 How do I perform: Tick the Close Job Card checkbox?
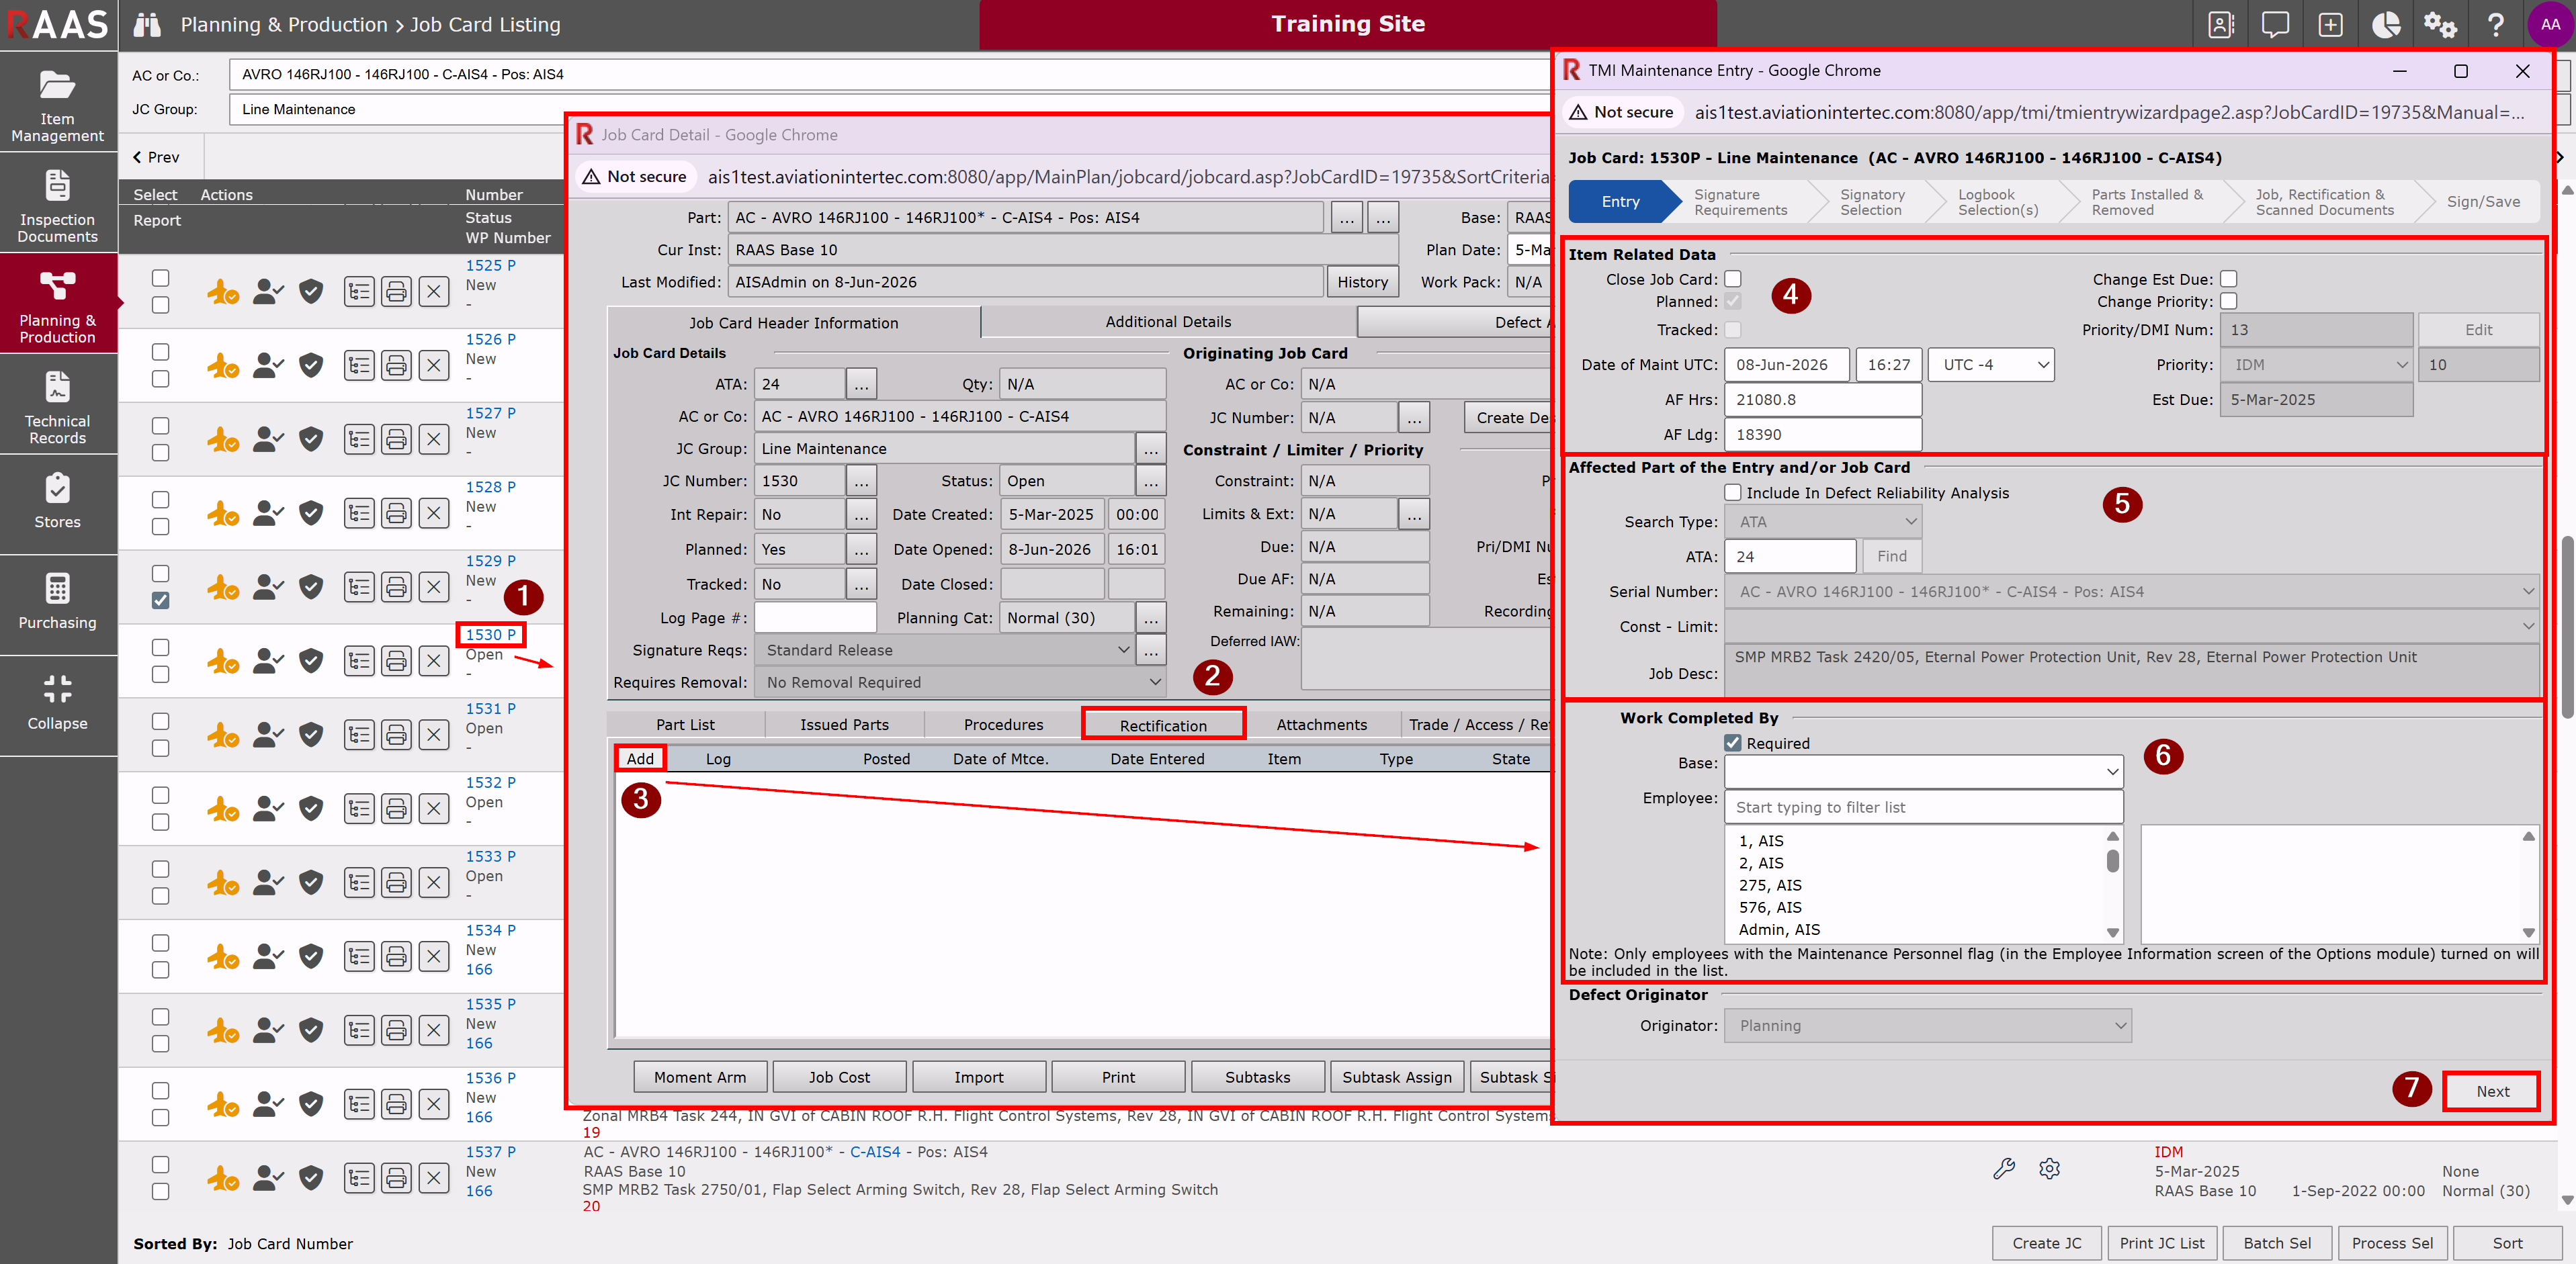(x=1733, y=280)
